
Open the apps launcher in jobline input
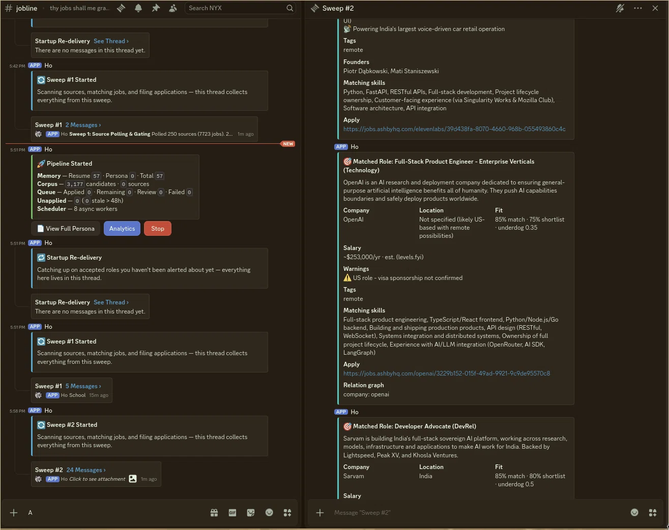point(287,513)
